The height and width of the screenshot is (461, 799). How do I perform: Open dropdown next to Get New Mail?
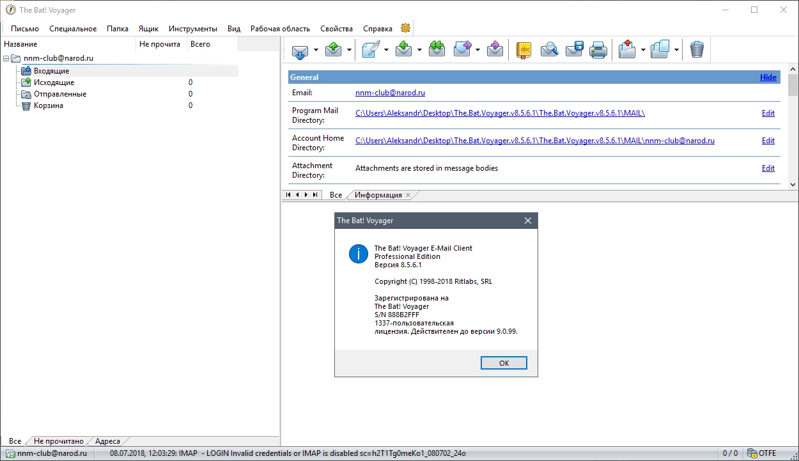click(x=316, y=50)
